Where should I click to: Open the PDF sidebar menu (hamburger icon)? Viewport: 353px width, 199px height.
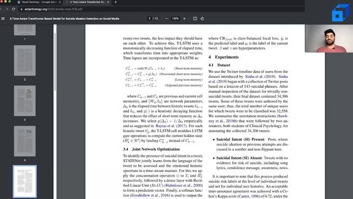pyautogui.click(x=3, y=18)
